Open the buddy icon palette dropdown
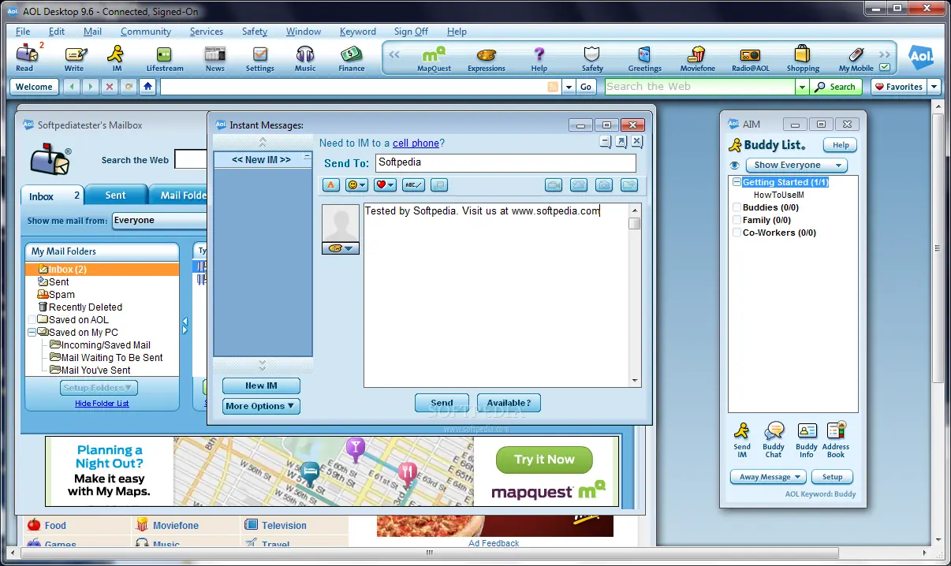951x566 pixels. (x=340, y=248)
